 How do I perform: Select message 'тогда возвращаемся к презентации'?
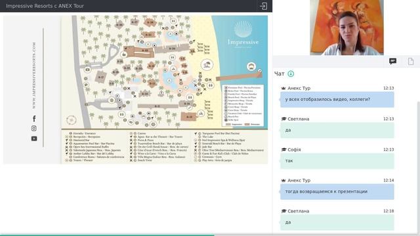(x=337, y=191)
